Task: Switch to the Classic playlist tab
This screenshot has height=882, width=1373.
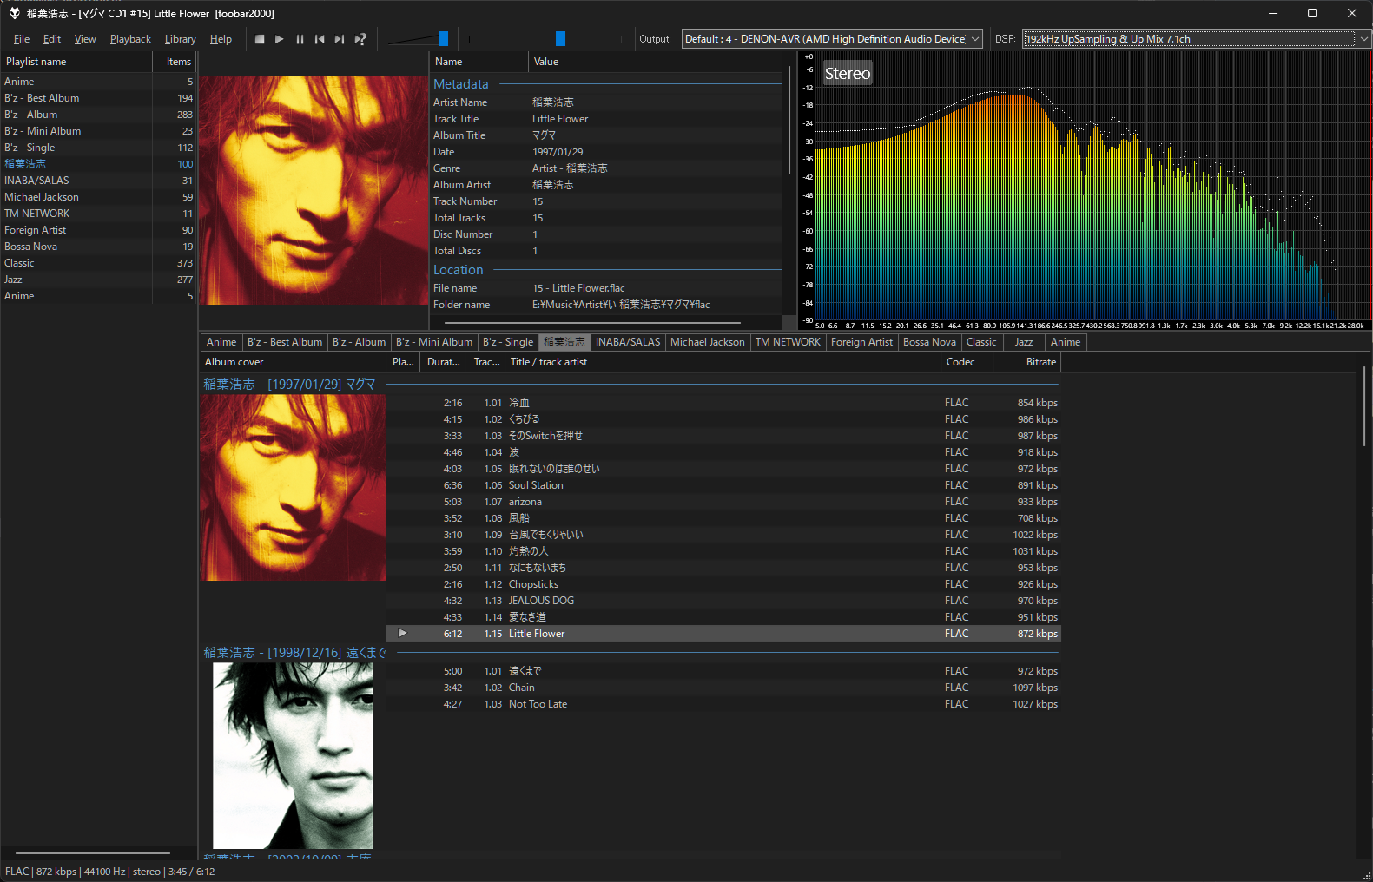Action: pyautogui.click(x=981, y=342)
